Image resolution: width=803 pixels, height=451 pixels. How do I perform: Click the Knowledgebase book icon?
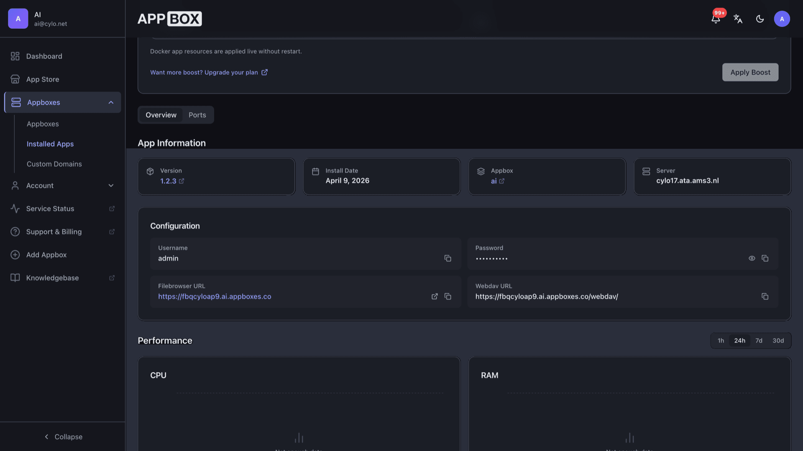pyautogui.click(x=15, y=278)
